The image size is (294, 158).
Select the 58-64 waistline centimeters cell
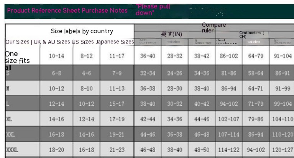pyautogui.click(x=255, y=73)
